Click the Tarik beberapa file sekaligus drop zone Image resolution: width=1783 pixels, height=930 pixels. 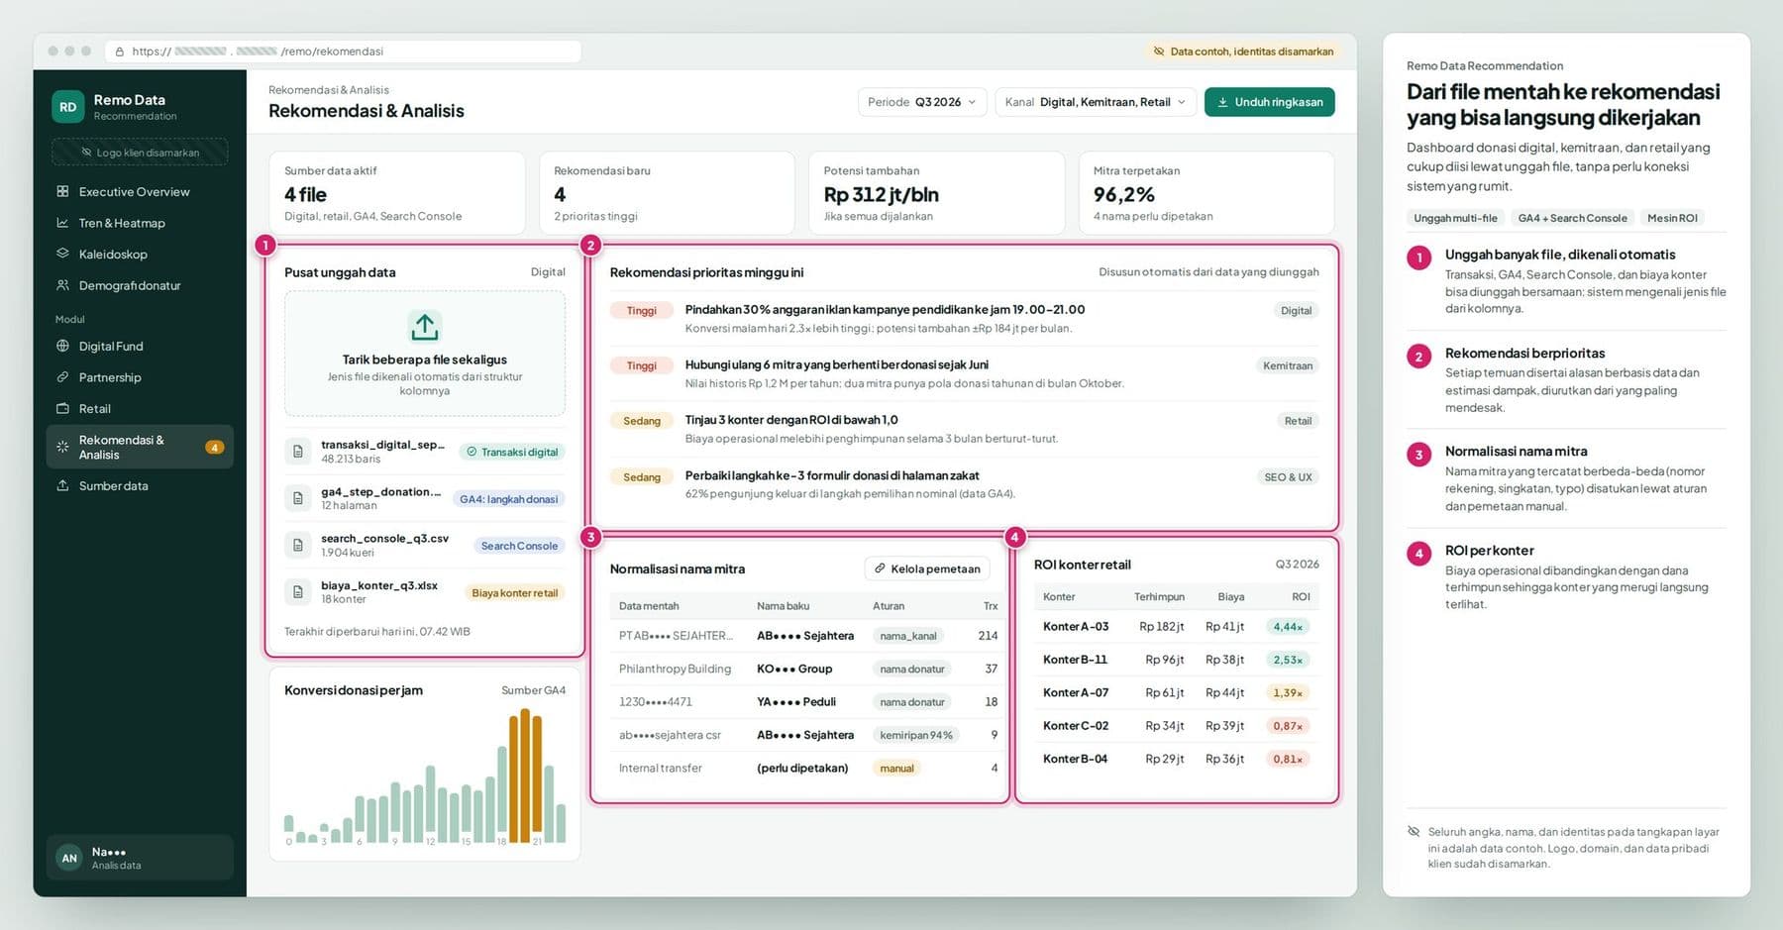[425, 354]
